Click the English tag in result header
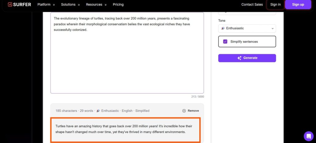The image size is (316, 143). (127, 111)
